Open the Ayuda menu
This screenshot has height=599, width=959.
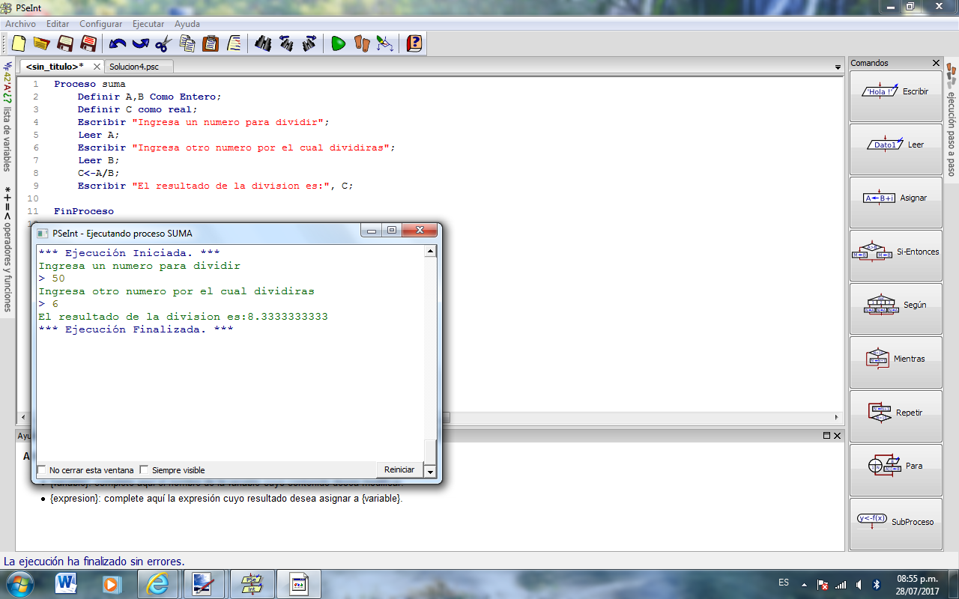(187, 24)
